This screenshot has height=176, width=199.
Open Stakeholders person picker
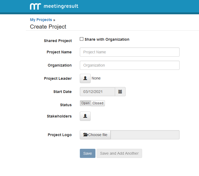click(x=85, y=116)
